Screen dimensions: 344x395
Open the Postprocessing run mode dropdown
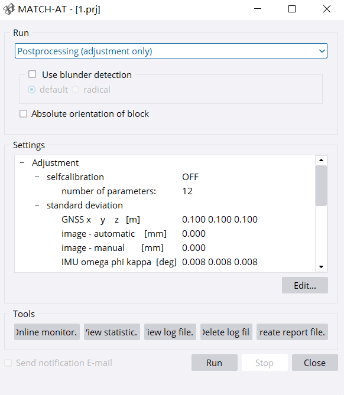[171, 51]
